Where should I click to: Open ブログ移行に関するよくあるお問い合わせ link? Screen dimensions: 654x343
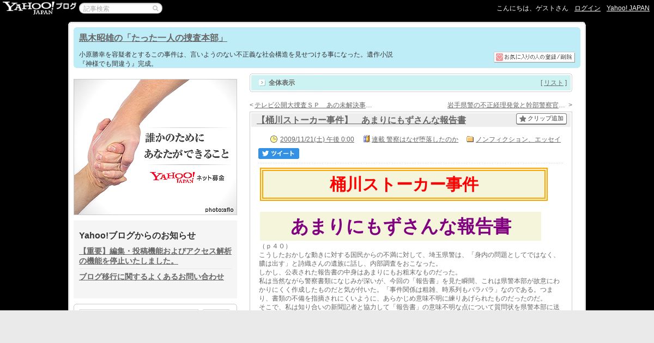click(152, 277)
